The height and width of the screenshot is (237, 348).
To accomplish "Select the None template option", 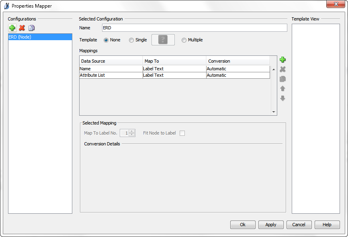I will pyautogui.click(x=106, y=40).
